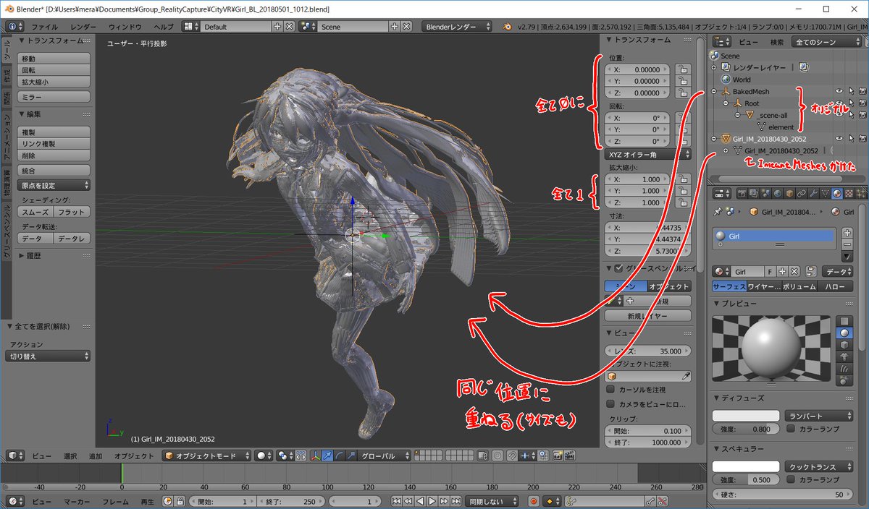Image resolution: width=869 pixels, height=509 pixels.
Task: Toggle selectability of BakedMesh
Action: (852, 91)
